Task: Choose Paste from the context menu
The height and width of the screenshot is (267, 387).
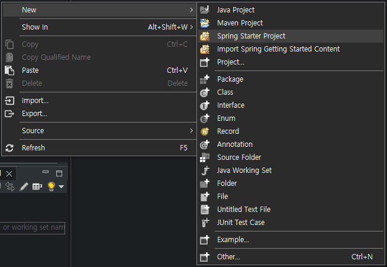Action: pyautogui.click(x=99, y=70)
